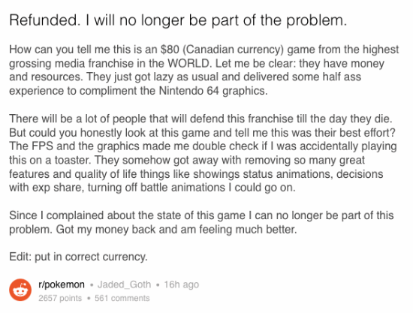Image resolution: width=413 pixels, height=313 pixels.
Task: Click the orange Reddit Snoo avatar icon
Action: [20, 290]
